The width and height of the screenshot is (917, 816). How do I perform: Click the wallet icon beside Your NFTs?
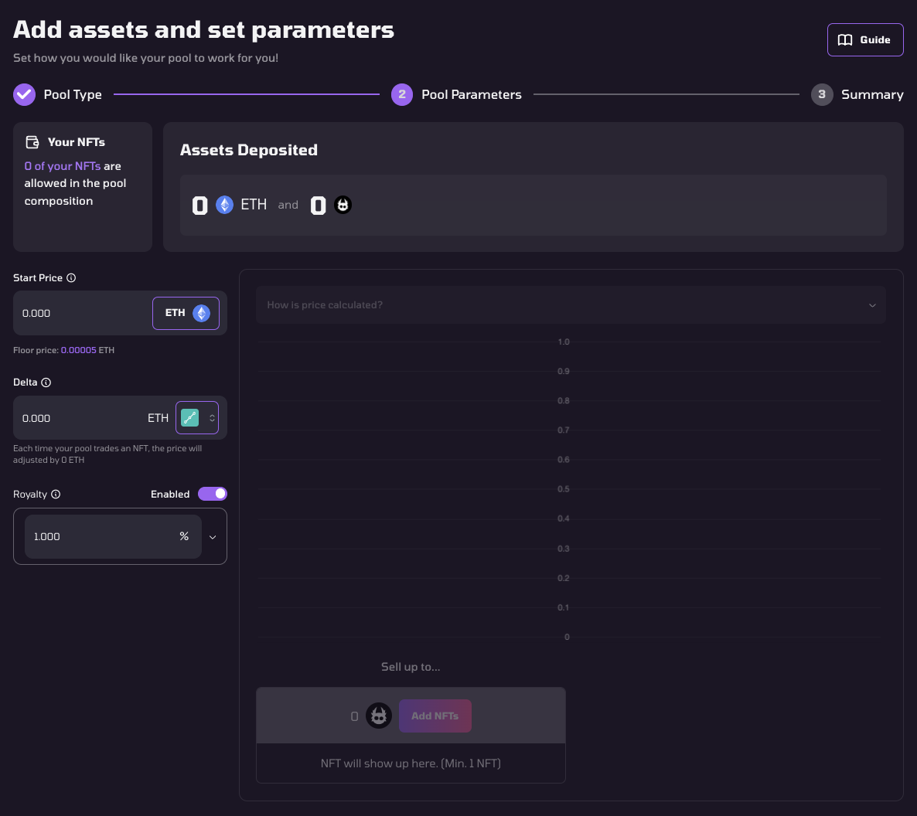tap(32, 142)
